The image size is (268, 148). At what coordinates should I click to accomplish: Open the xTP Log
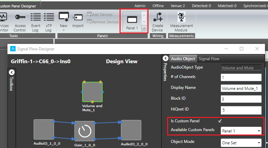pos(49,22)
